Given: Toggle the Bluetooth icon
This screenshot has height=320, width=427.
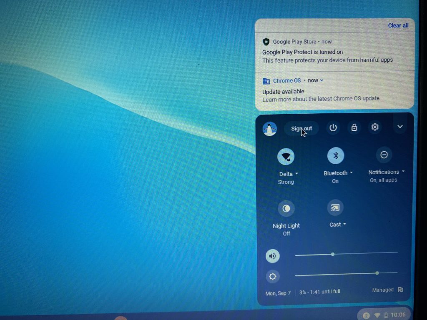Looking at the screenshot, I should tap(336, 156).
